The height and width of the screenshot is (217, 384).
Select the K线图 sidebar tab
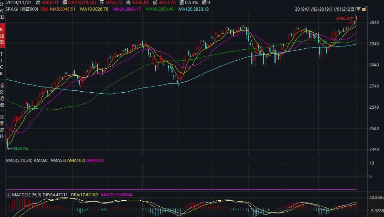[2, 36]
